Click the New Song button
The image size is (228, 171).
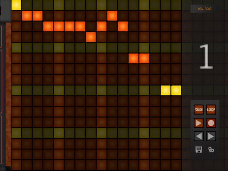click(x=205, y=9)
